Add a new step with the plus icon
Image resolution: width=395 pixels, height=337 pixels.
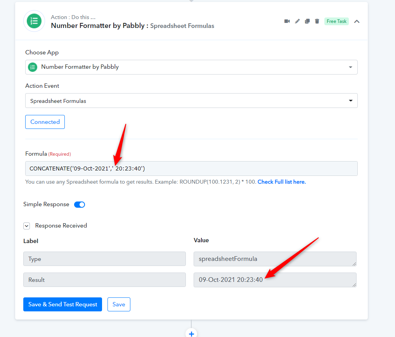(191, 334)
